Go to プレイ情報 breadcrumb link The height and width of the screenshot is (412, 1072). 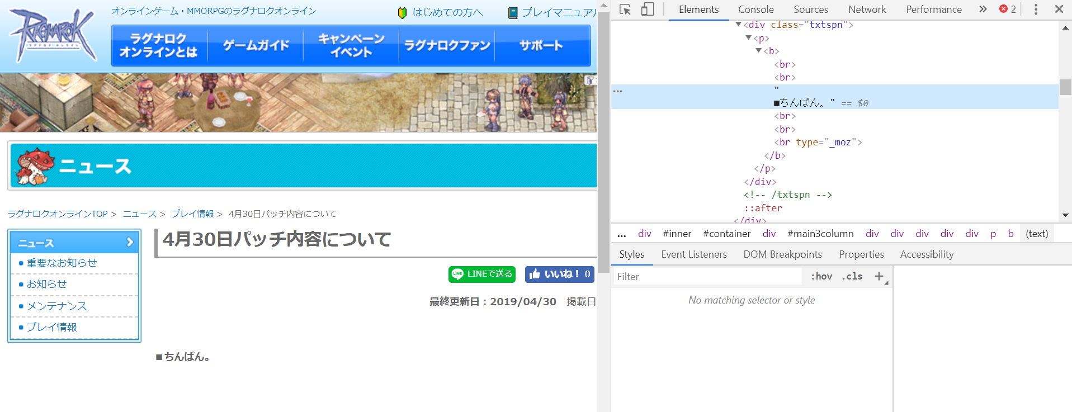(192, 214)
